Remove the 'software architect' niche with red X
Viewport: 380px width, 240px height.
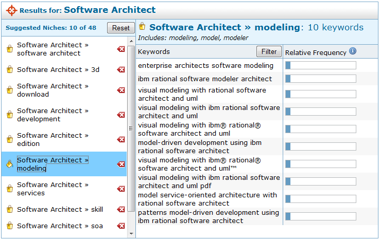coord(121,49)
